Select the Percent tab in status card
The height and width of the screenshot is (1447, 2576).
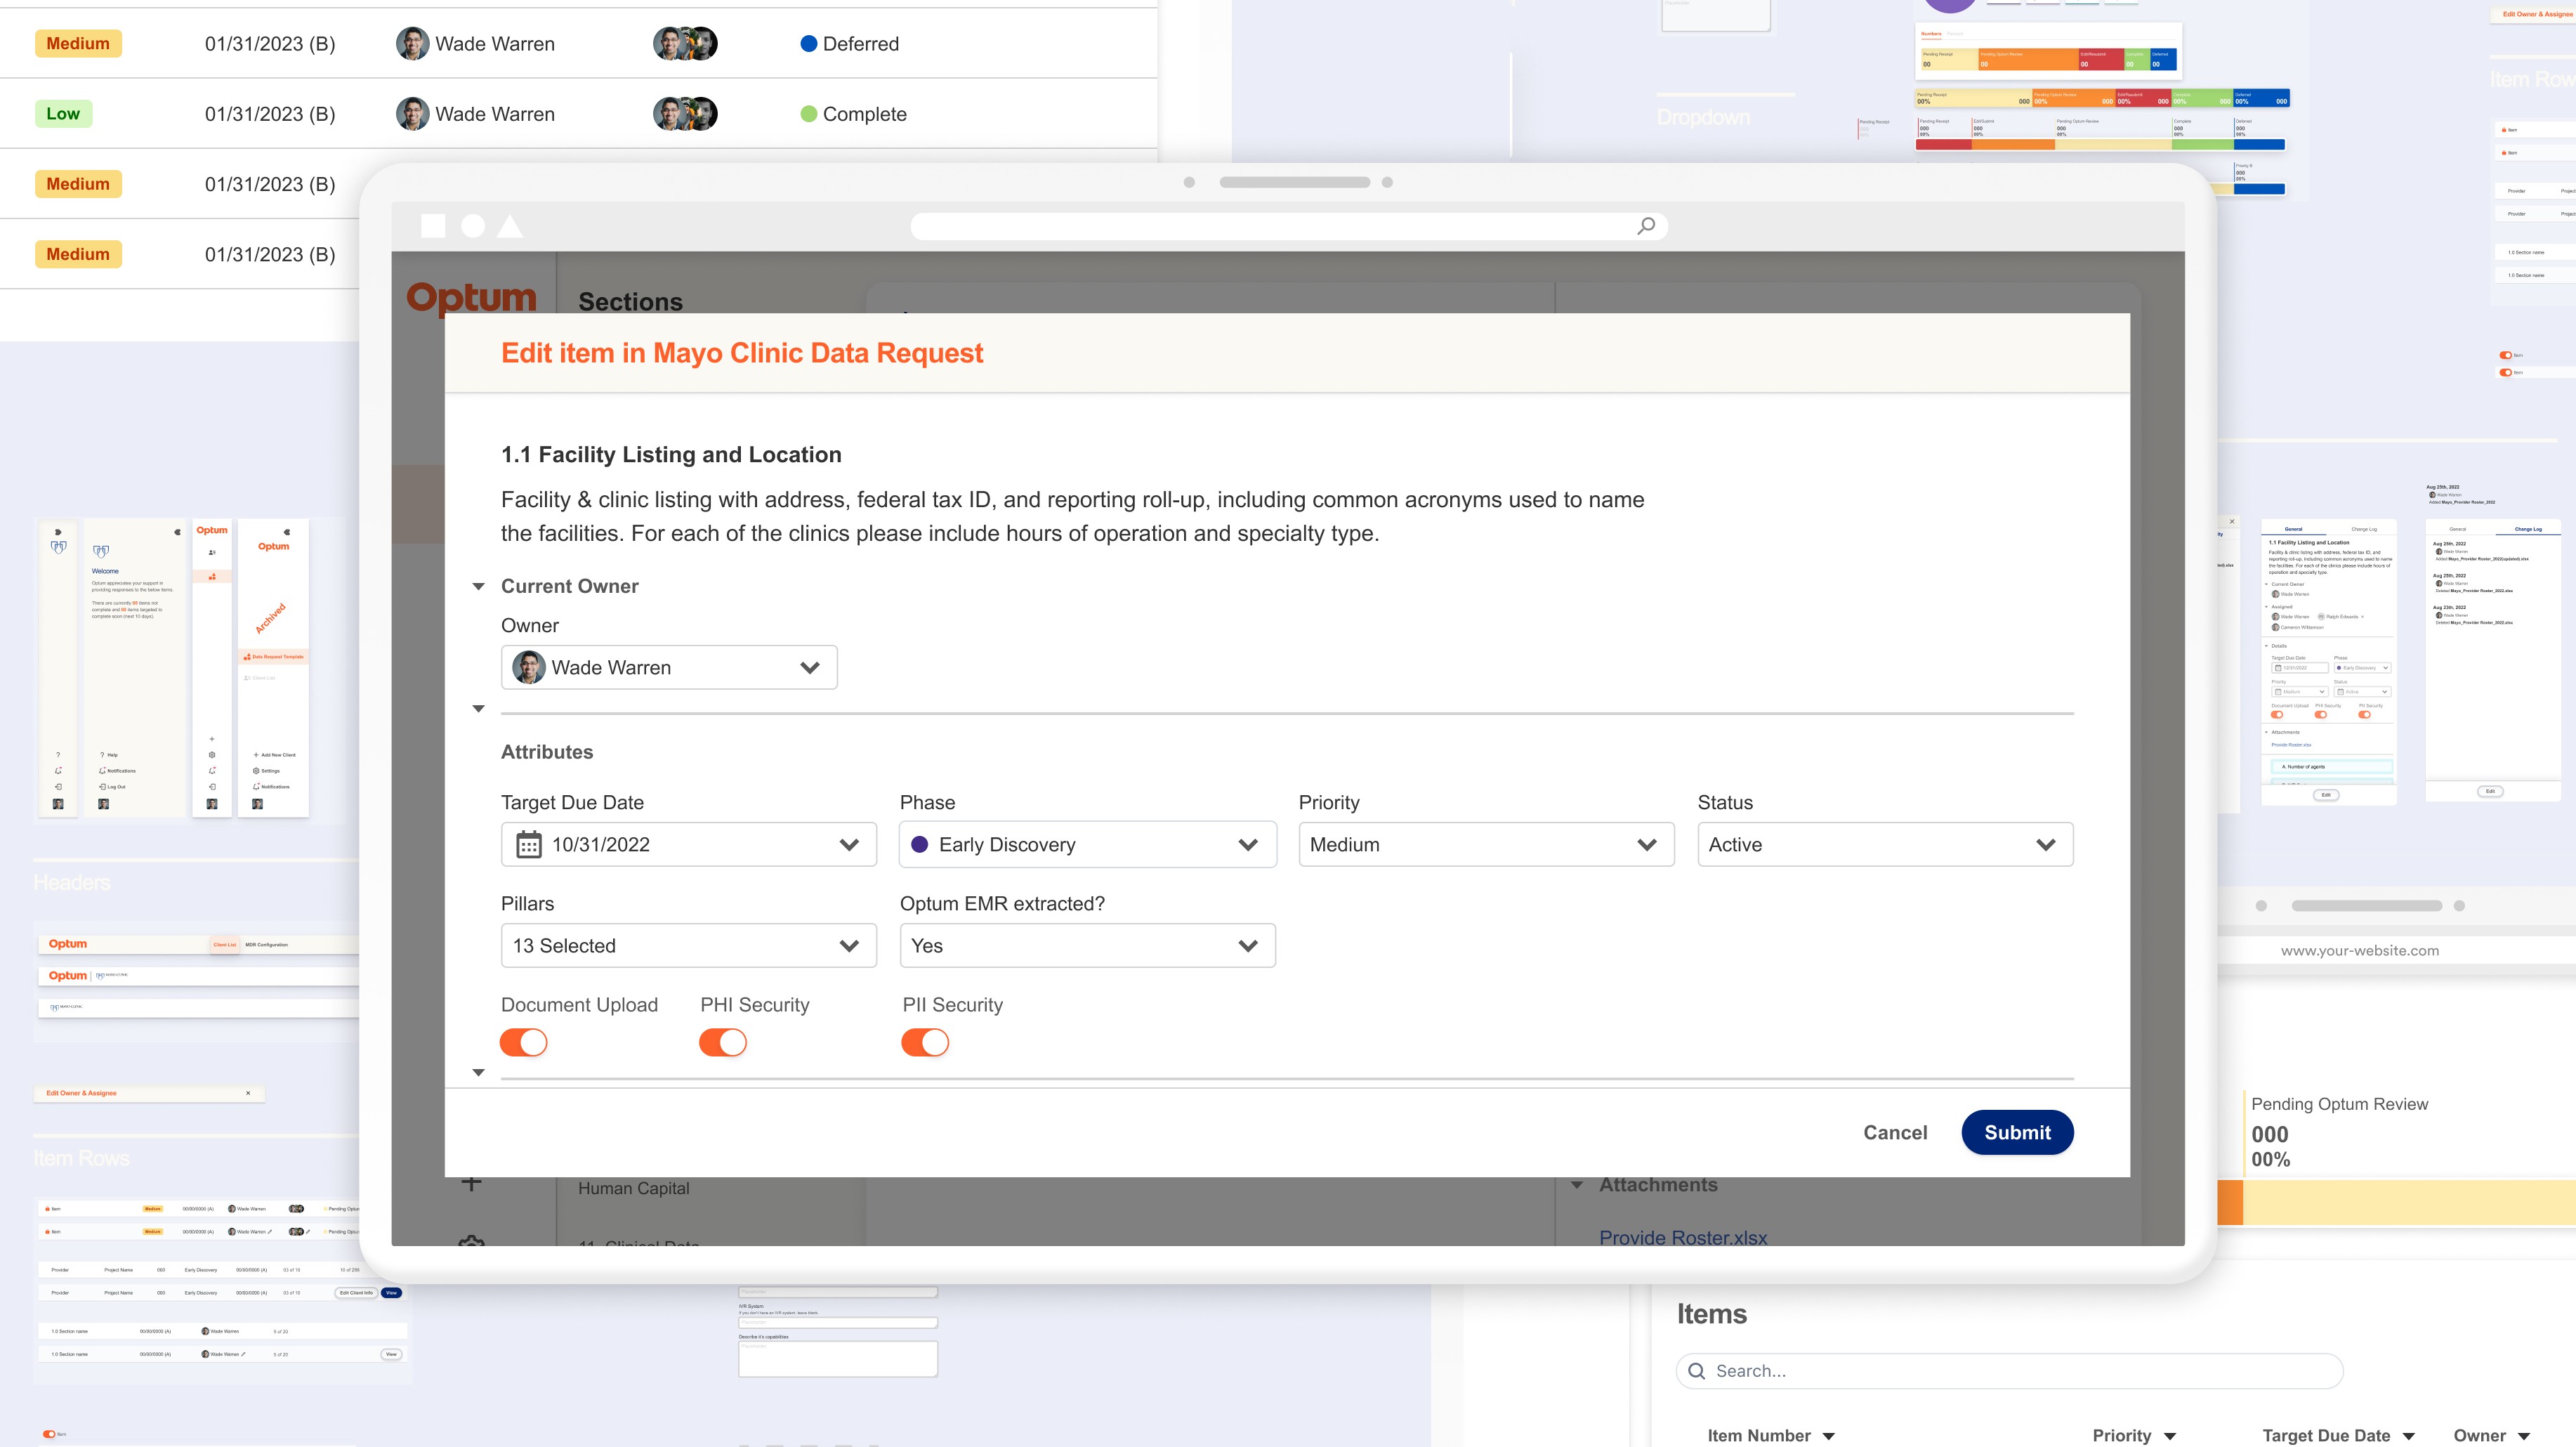click(x=1955, y=34)
